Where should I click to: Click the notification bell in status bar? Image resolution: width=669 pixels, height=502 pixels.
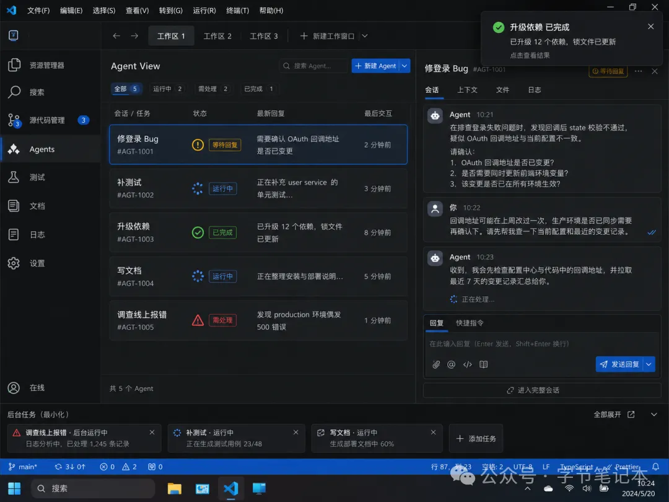(655, 467)
